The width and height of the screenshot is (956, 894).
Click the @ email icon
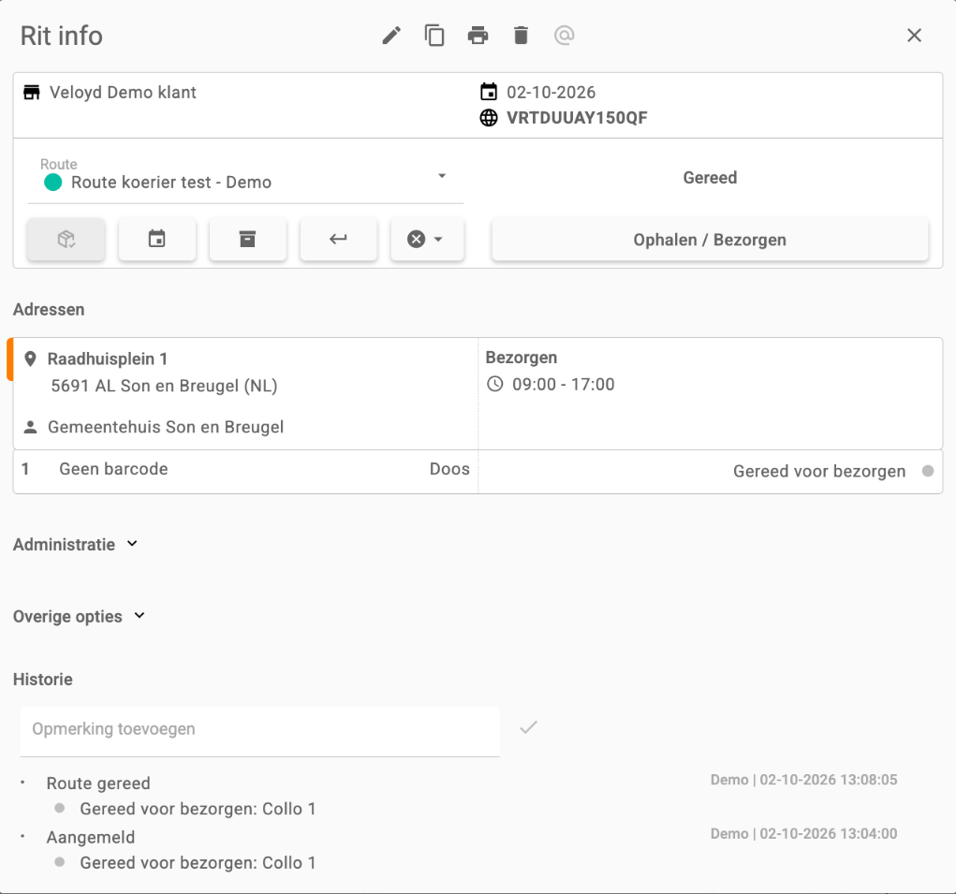click(564, 36)
